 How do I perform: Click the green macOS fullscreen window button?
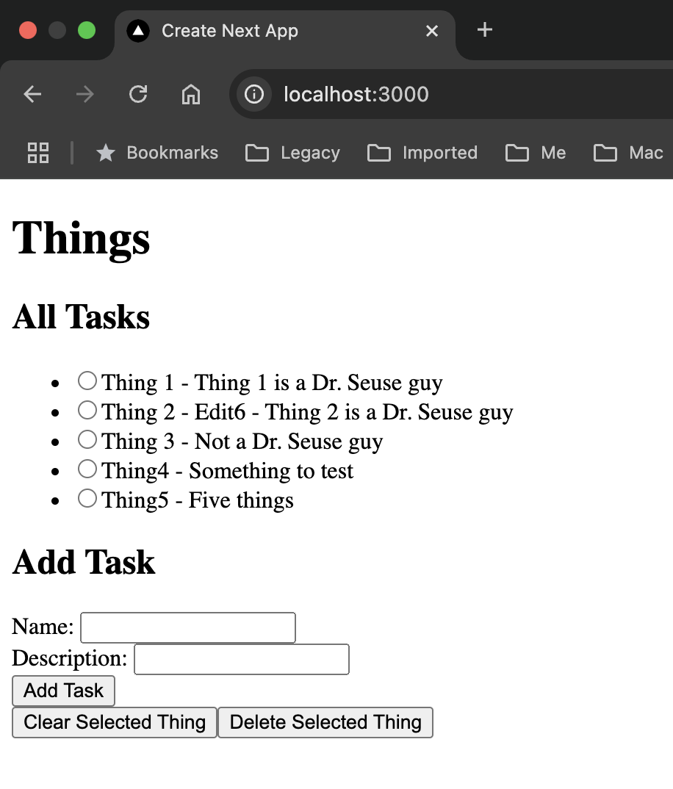click(87, 30)
